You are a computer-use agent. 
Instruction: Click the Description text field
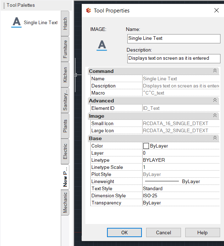point(174,58)
